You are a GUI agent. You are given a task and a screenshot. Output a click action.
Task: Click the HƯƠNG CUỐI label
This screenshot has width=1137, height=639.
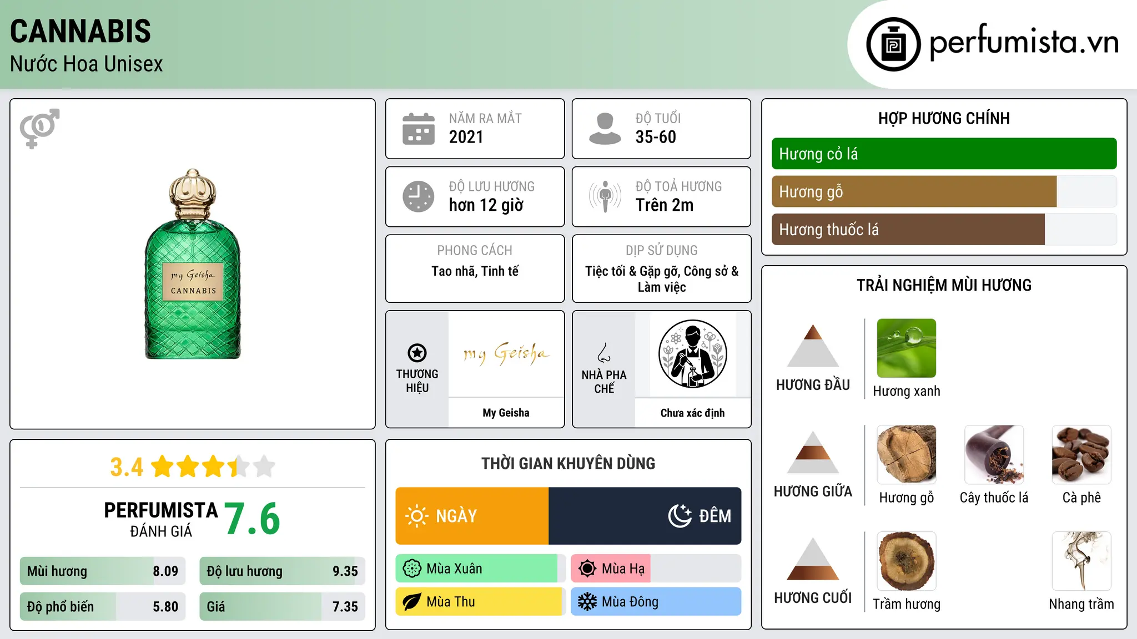click(813, 598)
